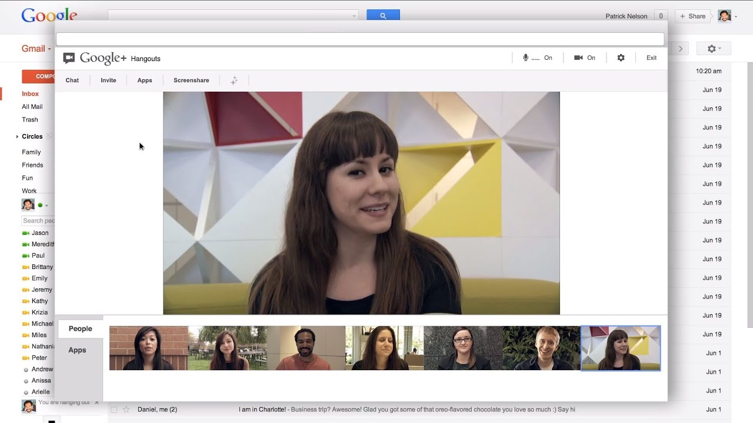
Task: Click video camera icon next to Jason
Action: 25,233
